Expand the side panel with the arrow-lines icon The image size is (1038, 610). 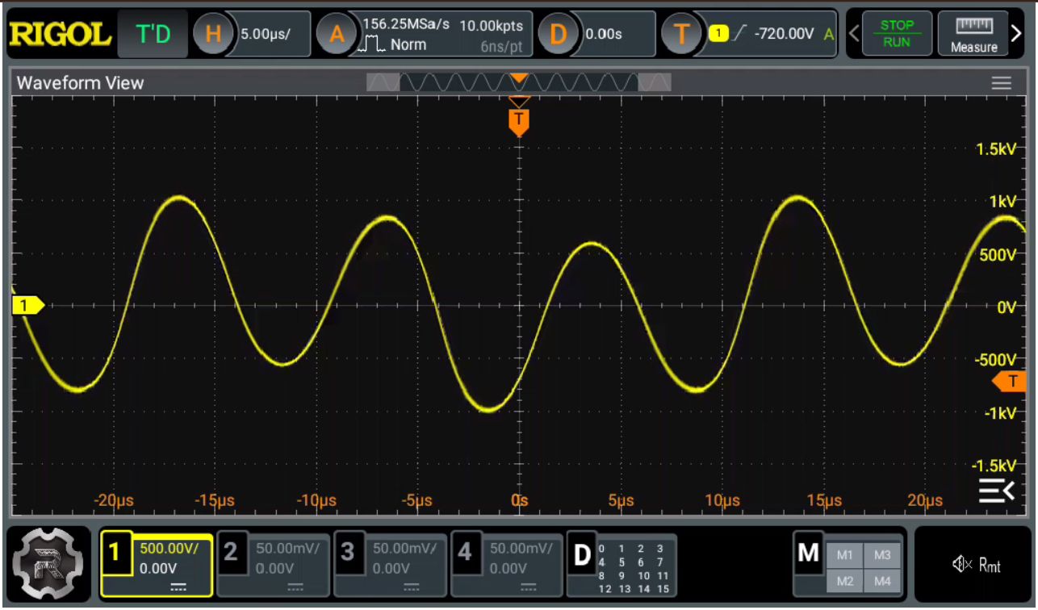pos(996,490)
